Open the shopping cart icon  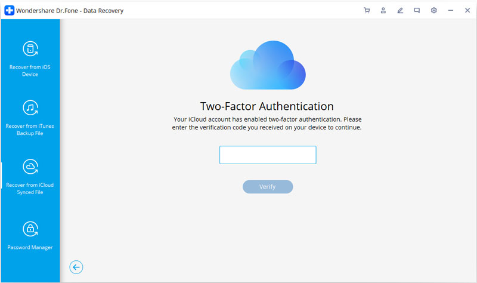click(x=367, y=10)
